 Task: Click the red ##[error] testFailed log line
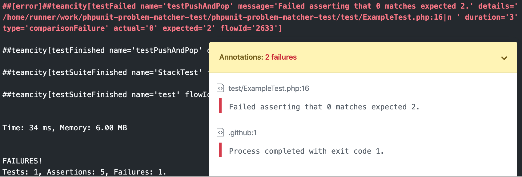tap(260, 6)
